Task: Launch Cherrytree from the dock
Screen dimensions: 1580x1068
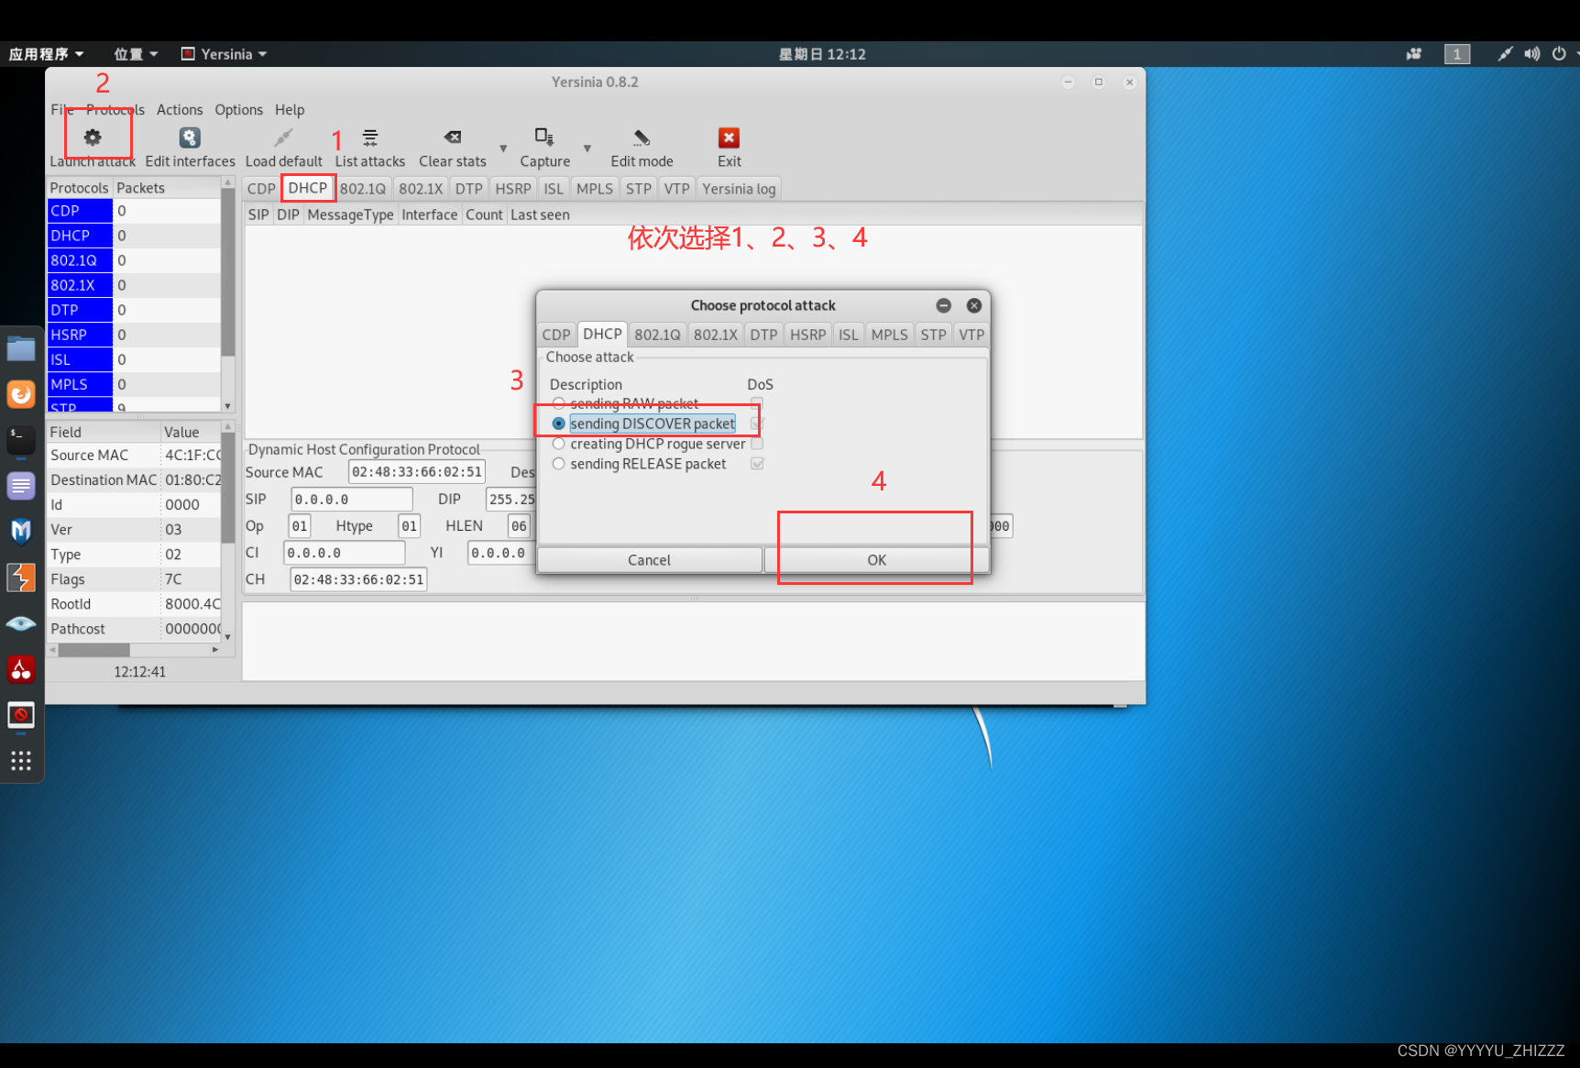Action: point(21,669)
